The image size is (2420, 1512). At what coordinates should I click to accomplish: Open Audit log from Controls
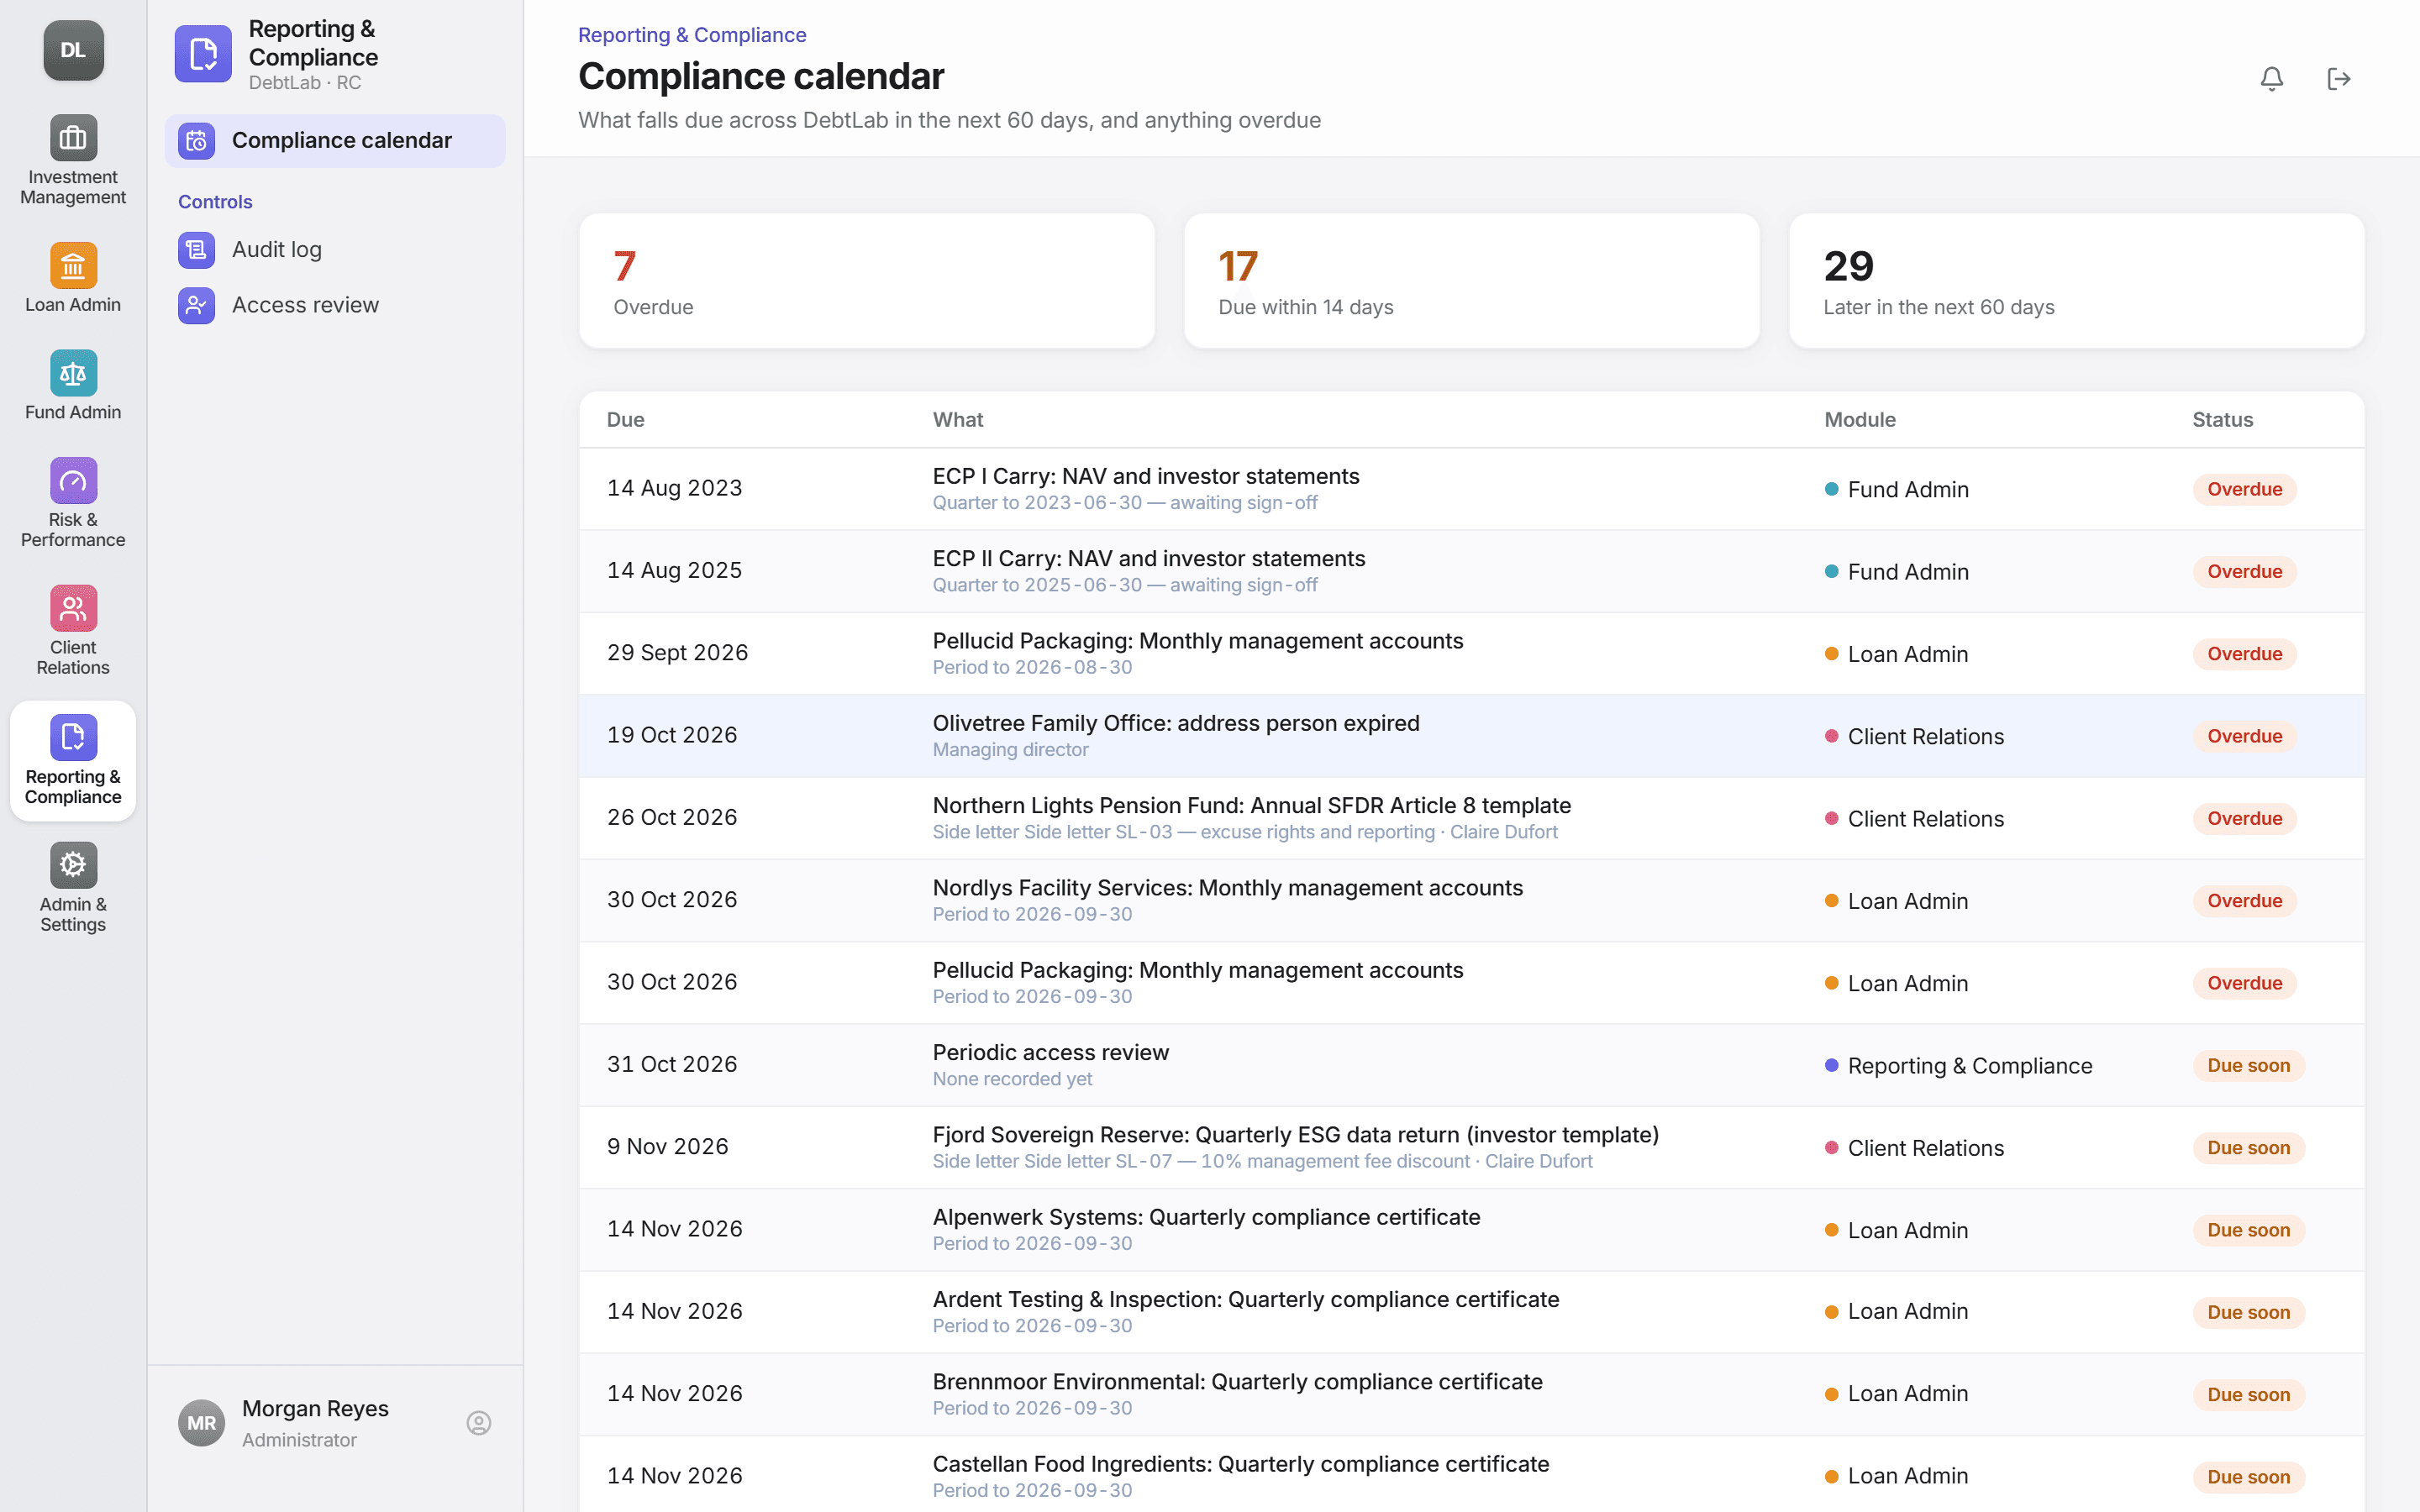(335, 250)
